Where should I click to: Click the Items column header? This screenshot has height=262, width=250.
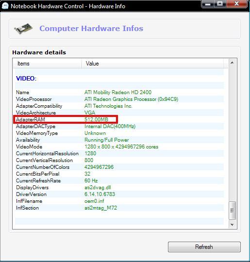coord(47,64)
